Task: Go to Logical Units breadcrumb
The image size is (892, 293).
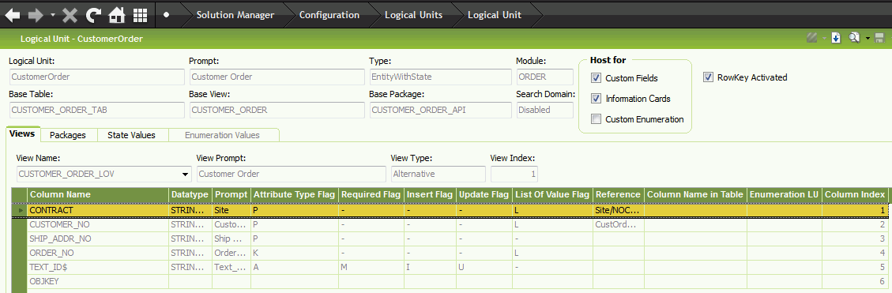Action: click(x=413, y=15)
